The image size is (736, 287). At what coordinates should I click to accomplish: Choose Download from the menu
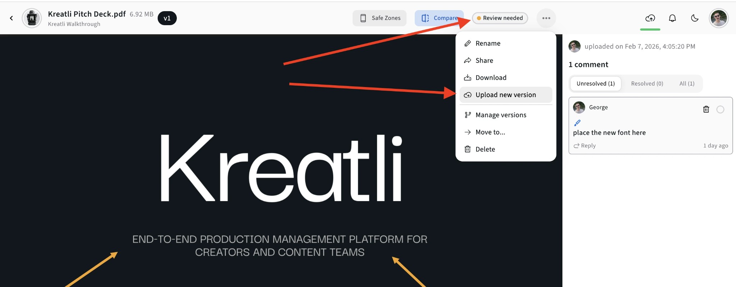[x=506, y=78]
